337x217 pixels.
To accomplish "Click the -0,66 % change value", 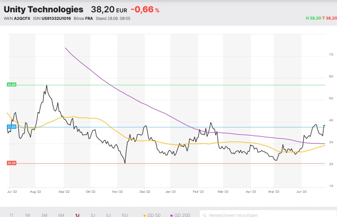I will [x=145, y=10].
